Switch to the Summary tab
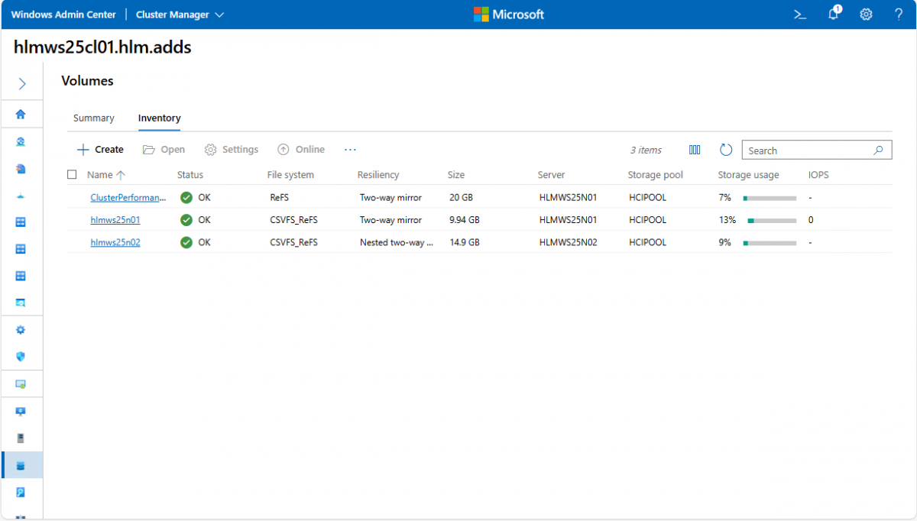The image size is (917, 521). [x=93, y=118]
